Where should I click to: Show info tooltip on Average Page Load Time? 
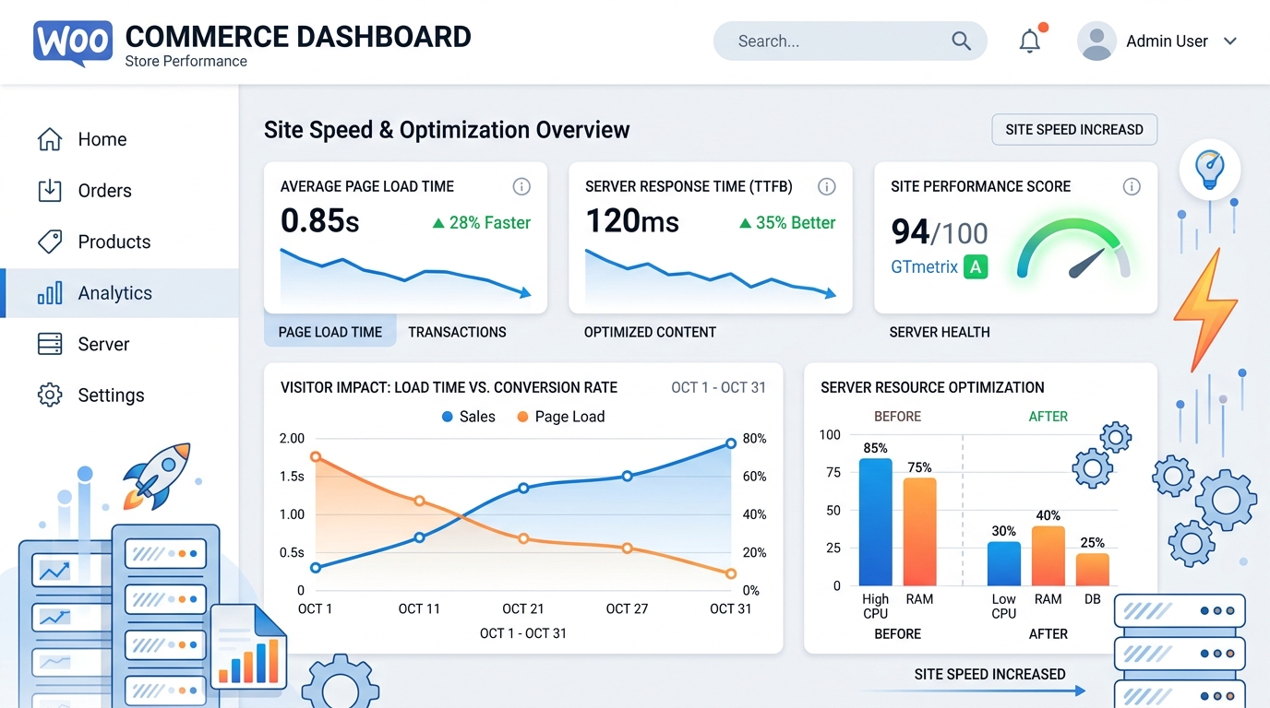click(x=521, y=186)
